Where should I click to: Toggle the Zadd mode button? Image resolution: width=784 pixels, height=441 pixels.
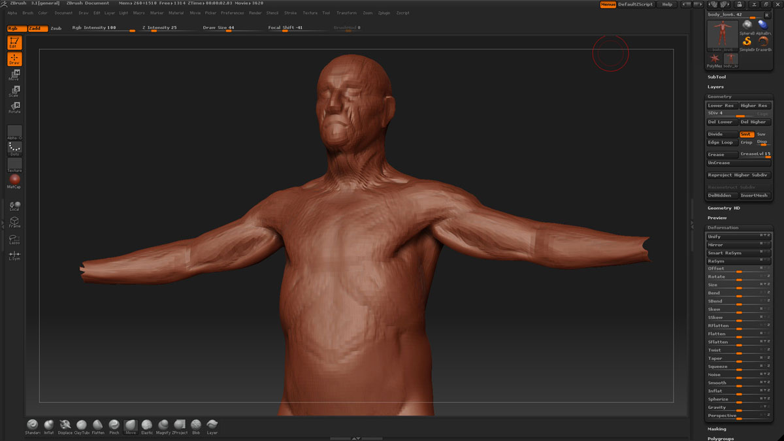click(37, 28)
